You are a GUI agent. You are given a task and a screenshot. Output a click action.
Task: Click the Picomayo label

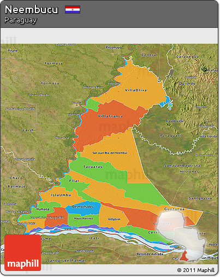coord(114,48)
